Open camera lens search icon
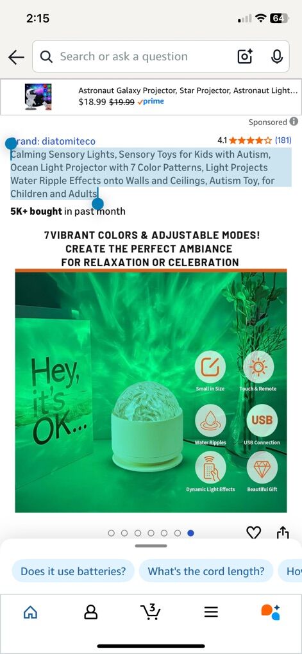This screenshot has height=654, width=302. click(x=245, y=56)
